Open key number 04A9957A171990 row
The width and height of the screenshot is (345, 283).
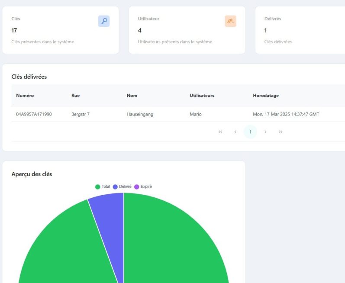coord(34,114)
